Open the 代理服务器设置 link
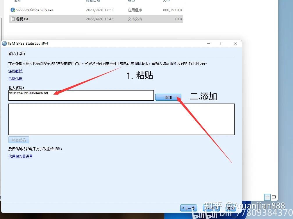Viewport: 293px width, 219px height. pyautogui.click(x=20, y=156)
